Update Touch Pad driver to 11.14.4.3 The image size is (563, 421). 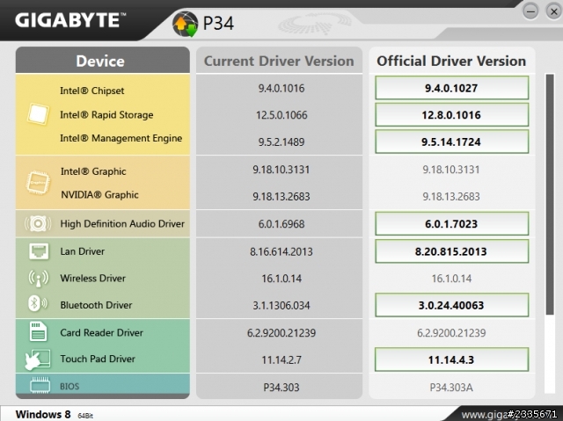point(451,359)
